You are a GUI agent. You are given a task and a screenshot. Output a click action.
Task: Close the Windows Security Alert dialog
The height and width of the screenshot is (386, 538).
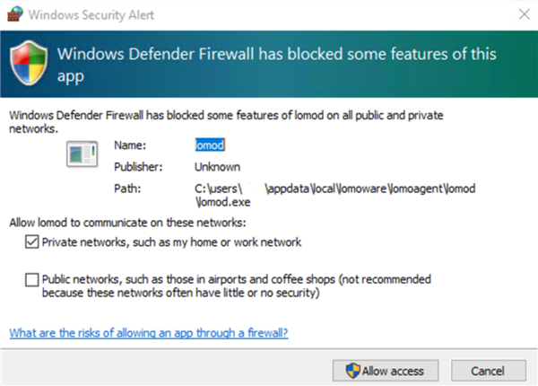pyautogui.click(x=519, y=13)
